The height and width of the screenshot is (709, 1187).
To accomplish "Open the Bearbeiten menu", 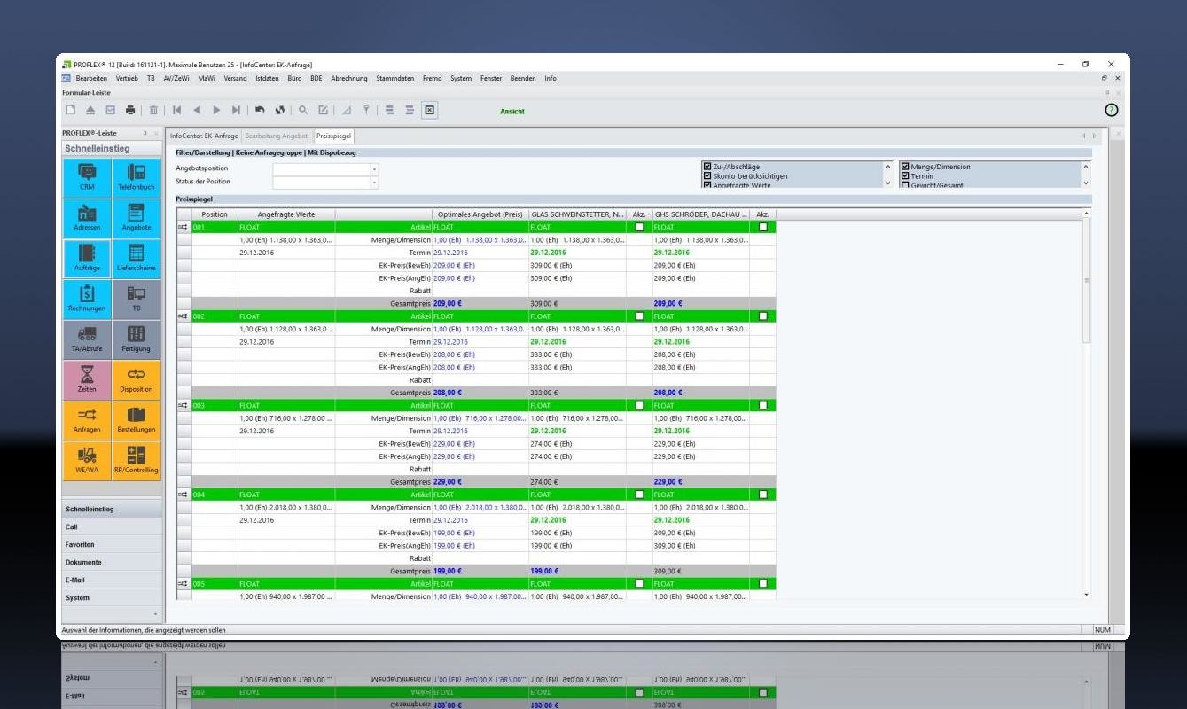I will coord(91,78).
